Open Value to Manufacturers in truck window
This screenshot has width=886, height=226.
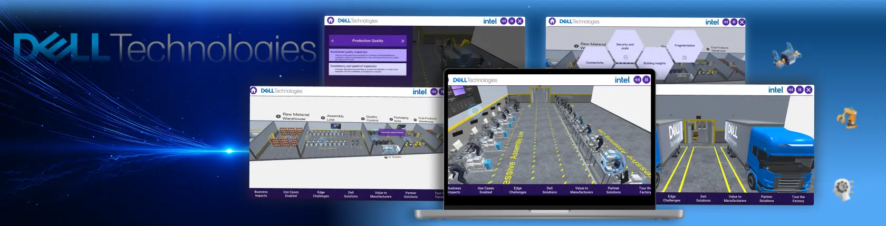(735, 199)
